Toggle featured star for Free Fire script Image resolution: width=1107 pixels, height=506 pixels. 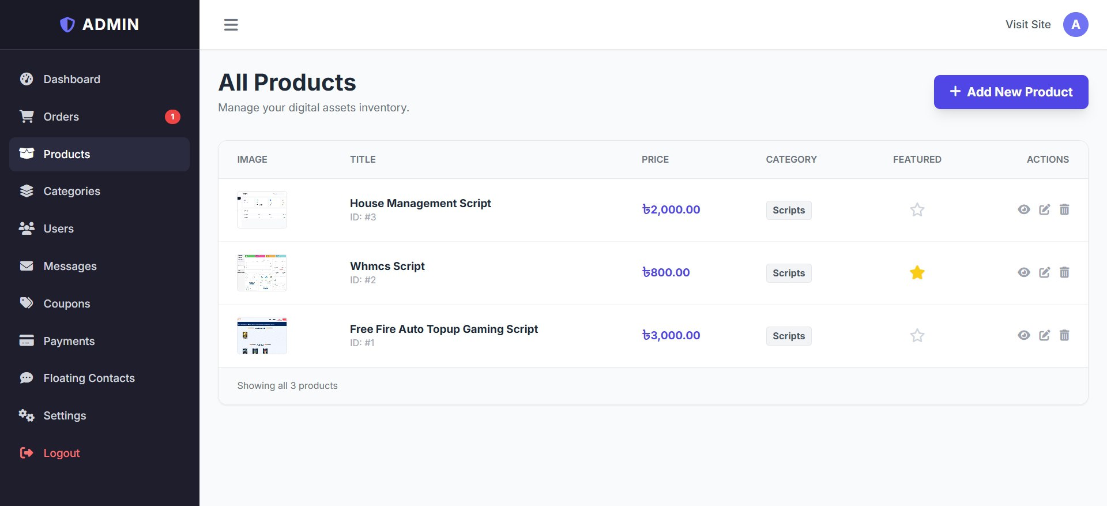(917, 335)
